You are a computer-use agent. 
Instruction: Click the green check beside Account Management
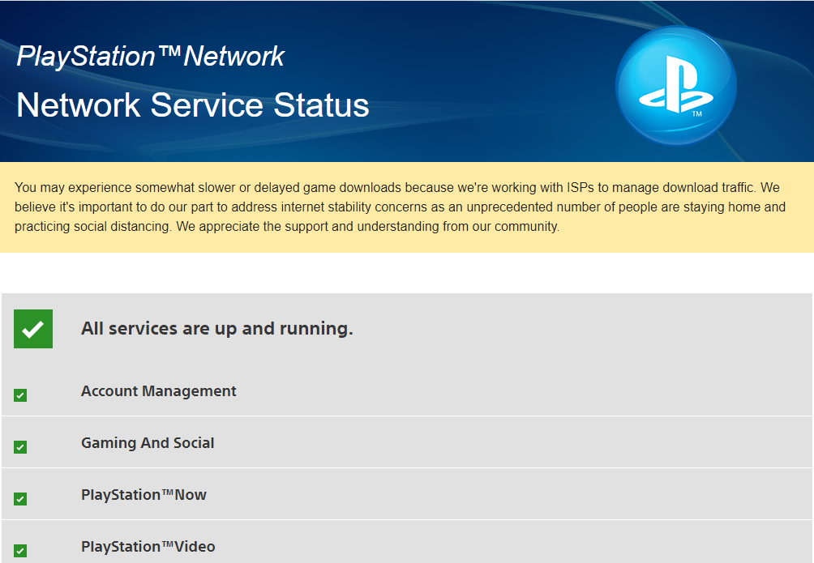click(x=20, y=395)
